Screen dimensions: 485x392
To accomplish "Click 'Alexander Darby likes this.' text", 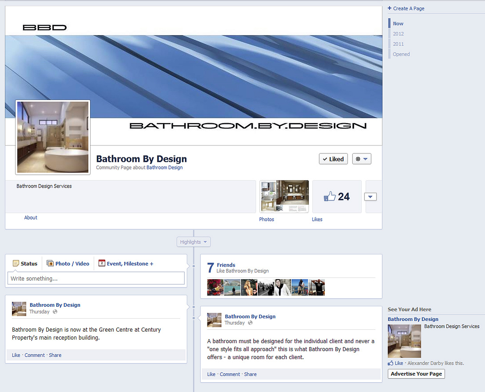I will click(436, 363).
